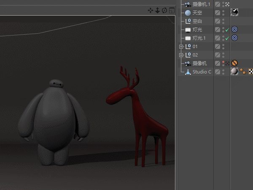The height and width of the screenshot is (190, 253).
Task: Select the 灯光.1 object name
Action: click(199, 38)
